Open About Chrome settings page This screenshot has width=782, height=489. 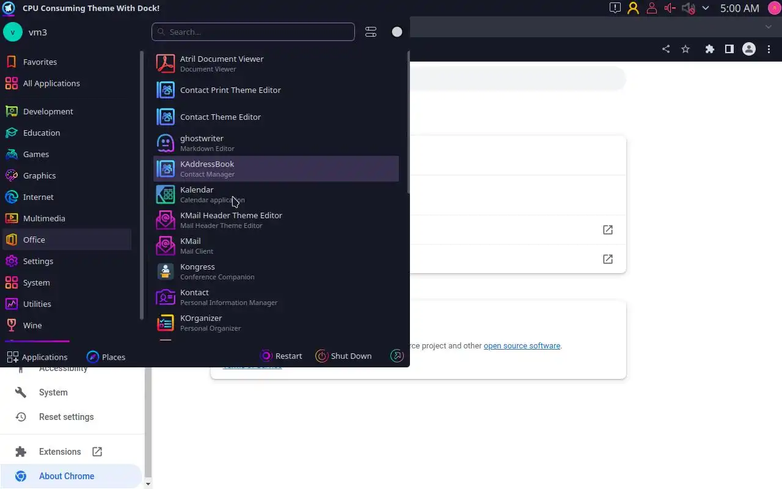pyautogui.click(x=71, y=476)
